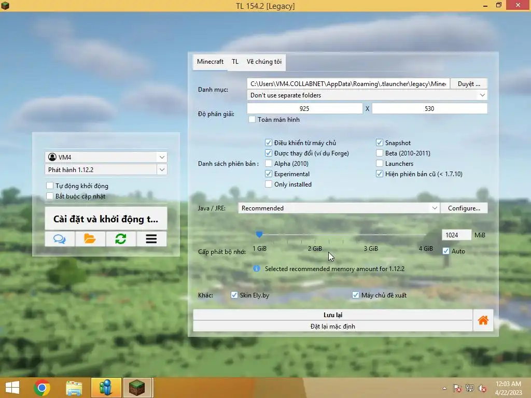This screenshot has width=531, height=398.
Task: Click the TL cube icon in title bar
Action: point(5,5)
